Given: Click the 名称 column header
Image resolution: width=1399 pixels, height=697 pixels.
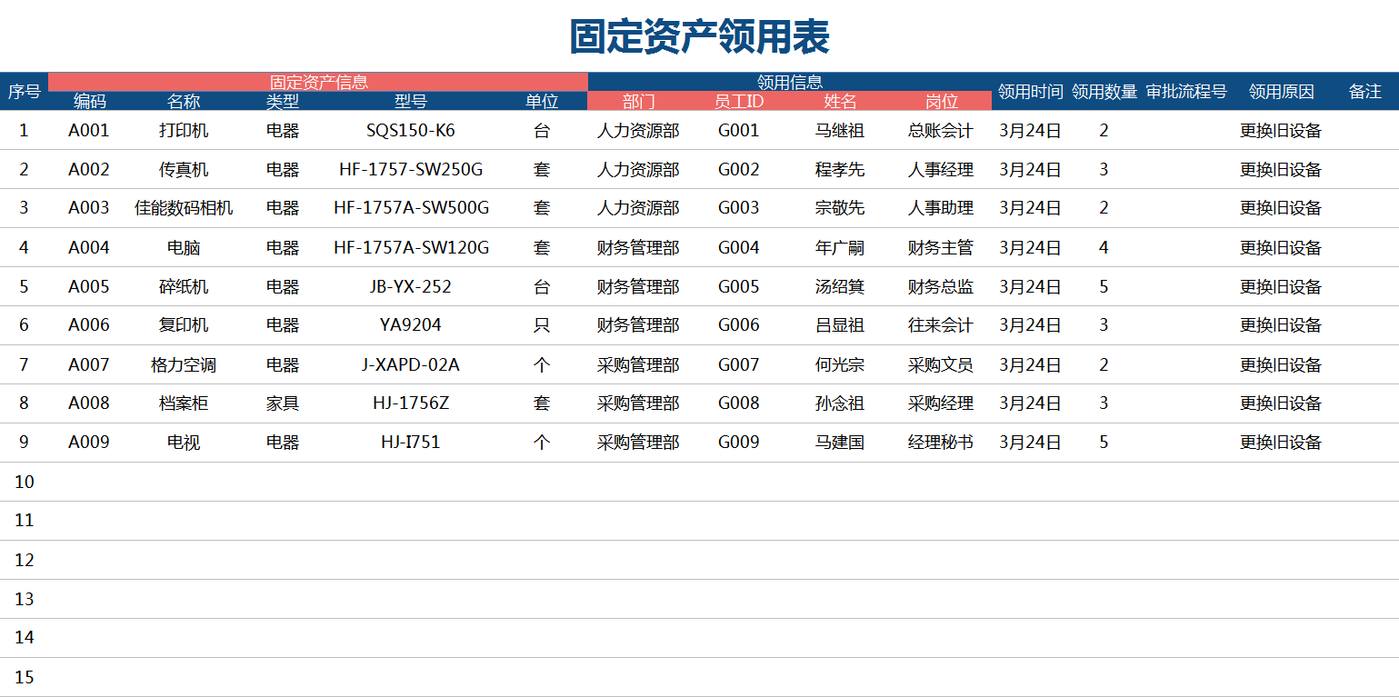Looking at the screenshot, I should click(184, 101).
